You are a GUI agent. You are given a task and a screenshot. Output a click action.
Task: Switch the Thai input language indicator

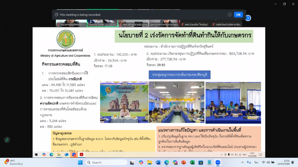point(256,163)
